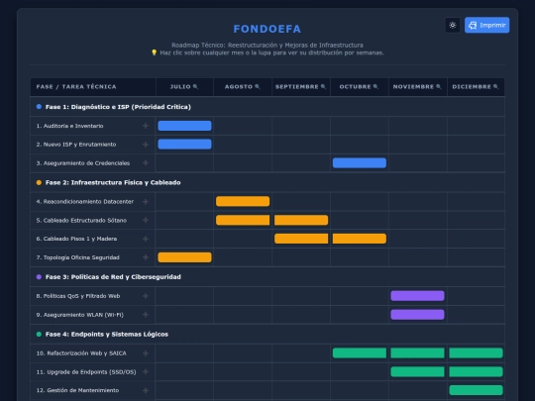This screenshot has height=401, width=535.
Task: Click the green December bar for Upgrade de Endpoints
Action: click(476, 371)
